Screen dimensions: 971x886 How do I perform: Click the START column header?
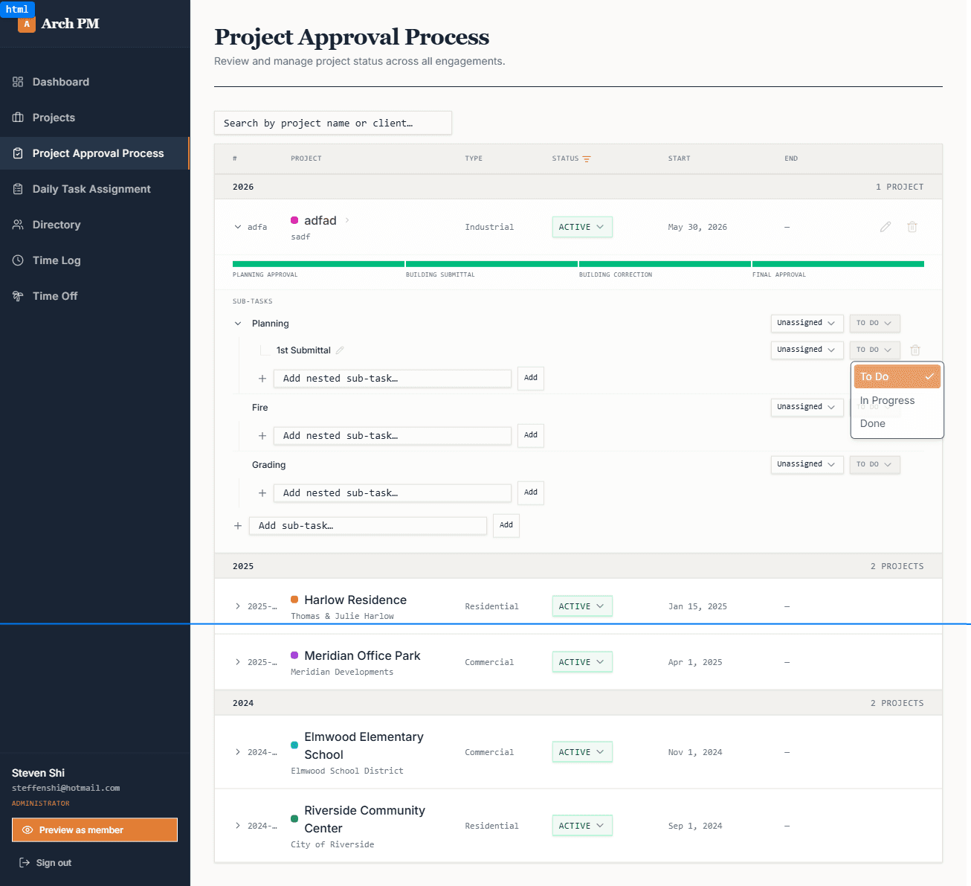679,158
